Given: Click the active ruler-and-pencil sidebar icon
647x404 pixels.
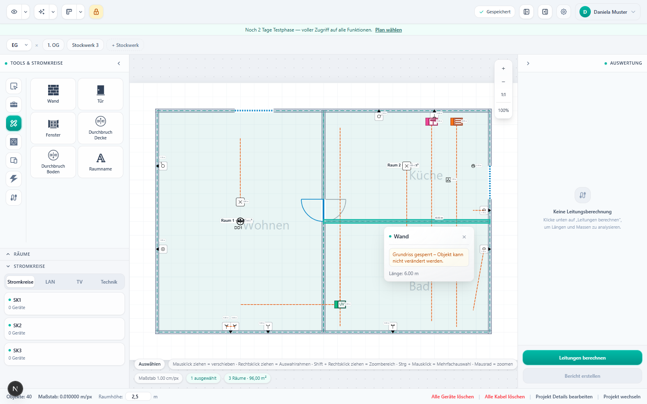Looking at the screenshot, I should click(x=14, y=123).
